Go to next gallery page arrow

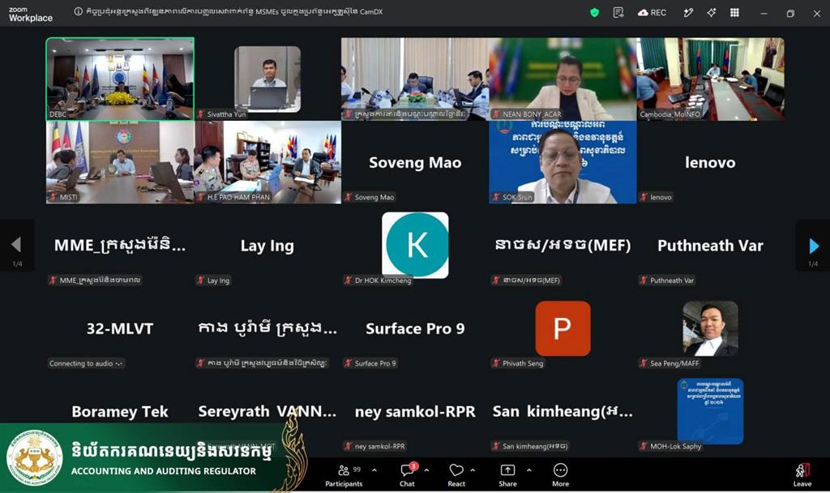point(814,246)
